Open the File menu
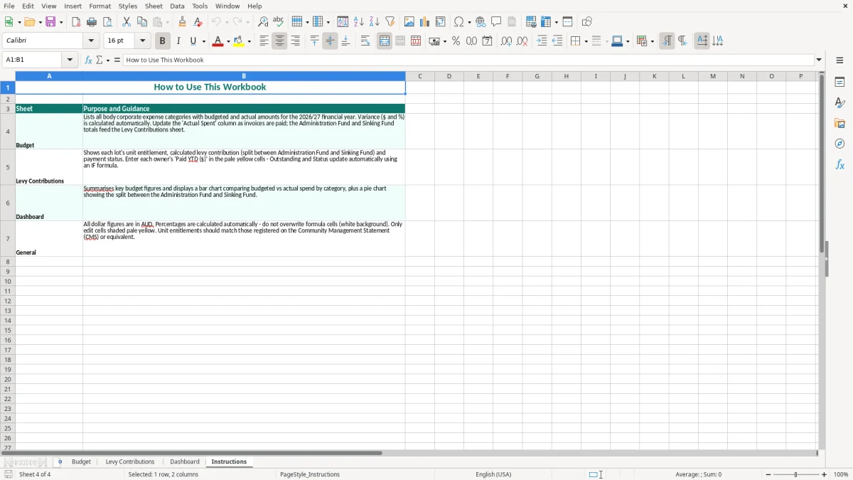853x480 pixels. coord(9,6)
